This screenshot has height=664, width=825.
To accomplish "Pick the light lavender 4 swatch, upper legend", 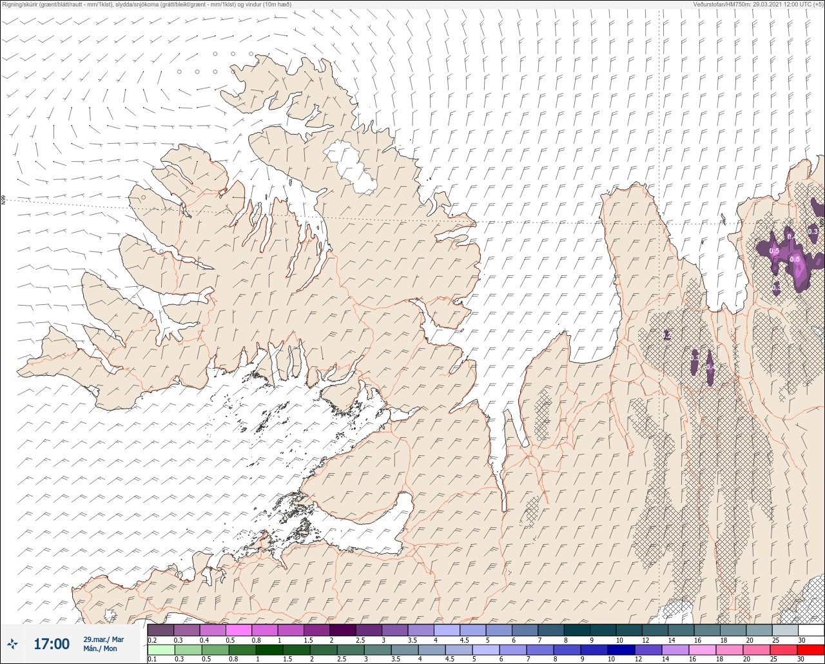I will pyautogui.click(x=447, y=630).
